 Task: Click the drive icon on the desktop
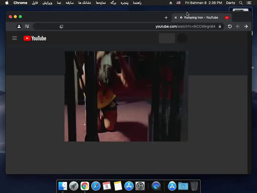coord(241,9)
